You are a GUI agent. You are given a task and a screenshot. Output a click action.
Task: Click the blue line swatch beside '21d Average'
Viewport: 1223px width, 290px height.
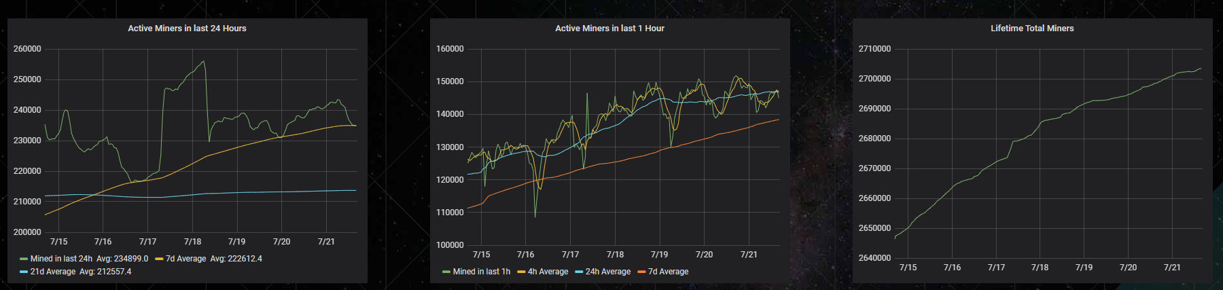24,272
